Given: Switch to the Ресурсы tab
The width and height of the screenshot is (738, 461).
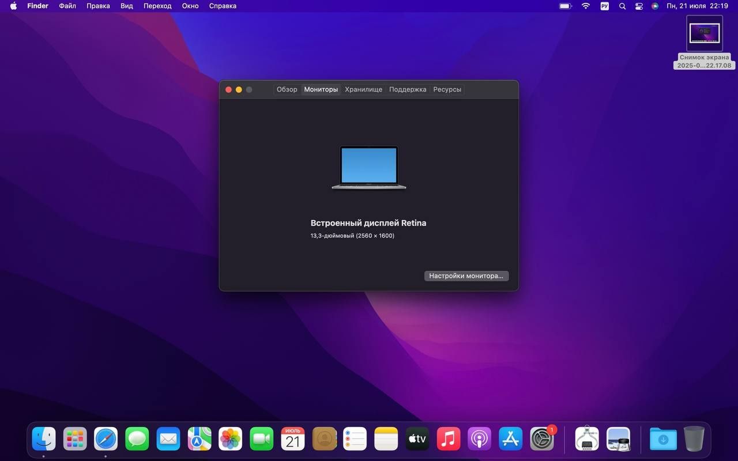Looking at the screenshot, I should tap(447, 89).
